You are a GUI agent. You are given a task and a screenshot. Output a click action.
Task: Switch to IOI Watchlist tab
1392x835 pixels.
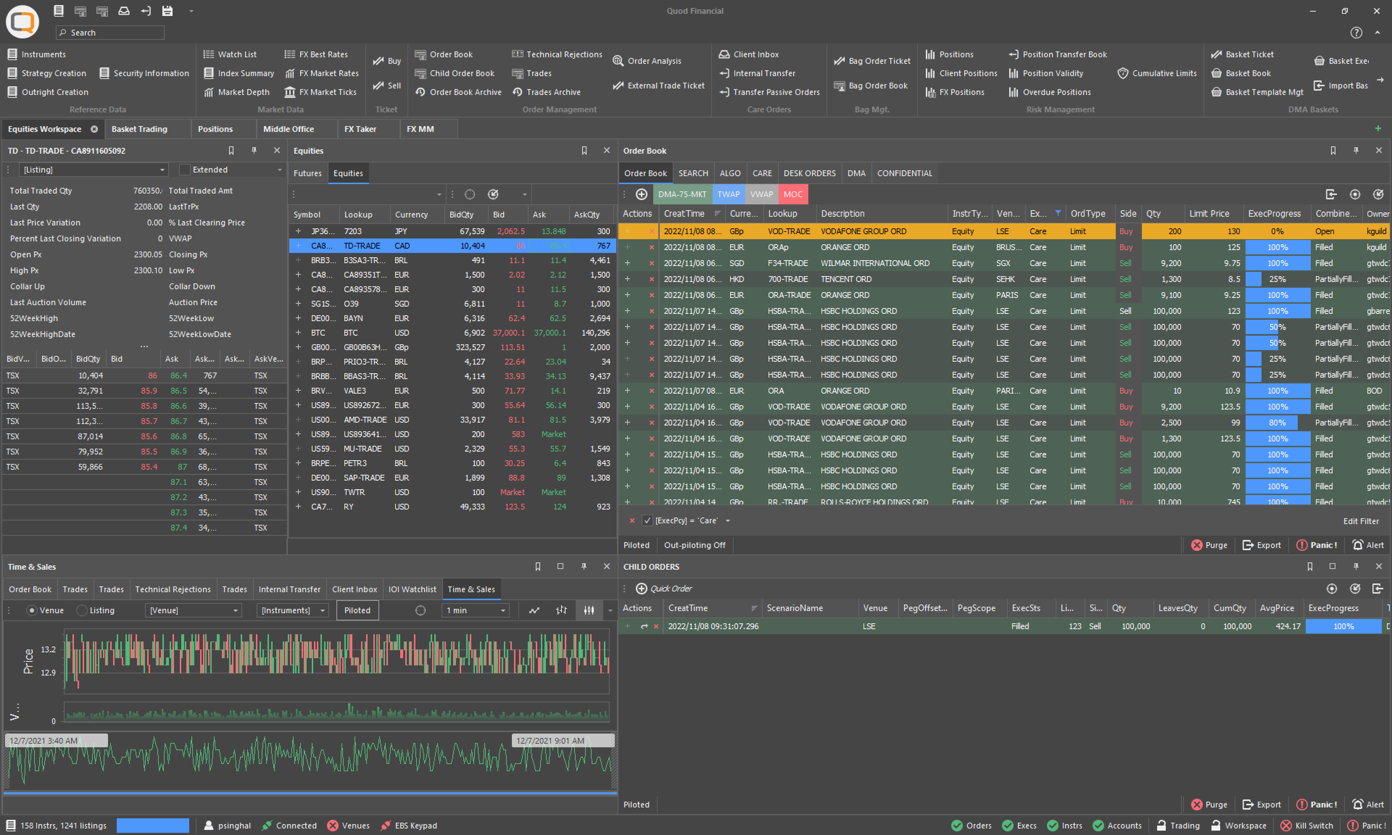click(x=412, y=589)
